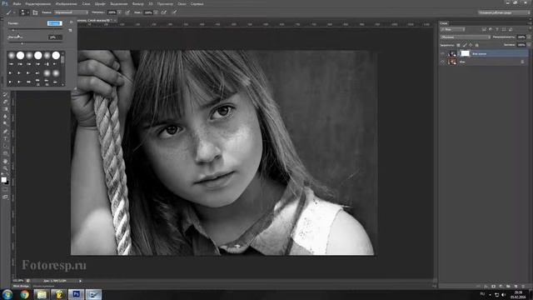Open the Файл menu
Viewport: 533px width, 300px height.
(x=17, y=3)
